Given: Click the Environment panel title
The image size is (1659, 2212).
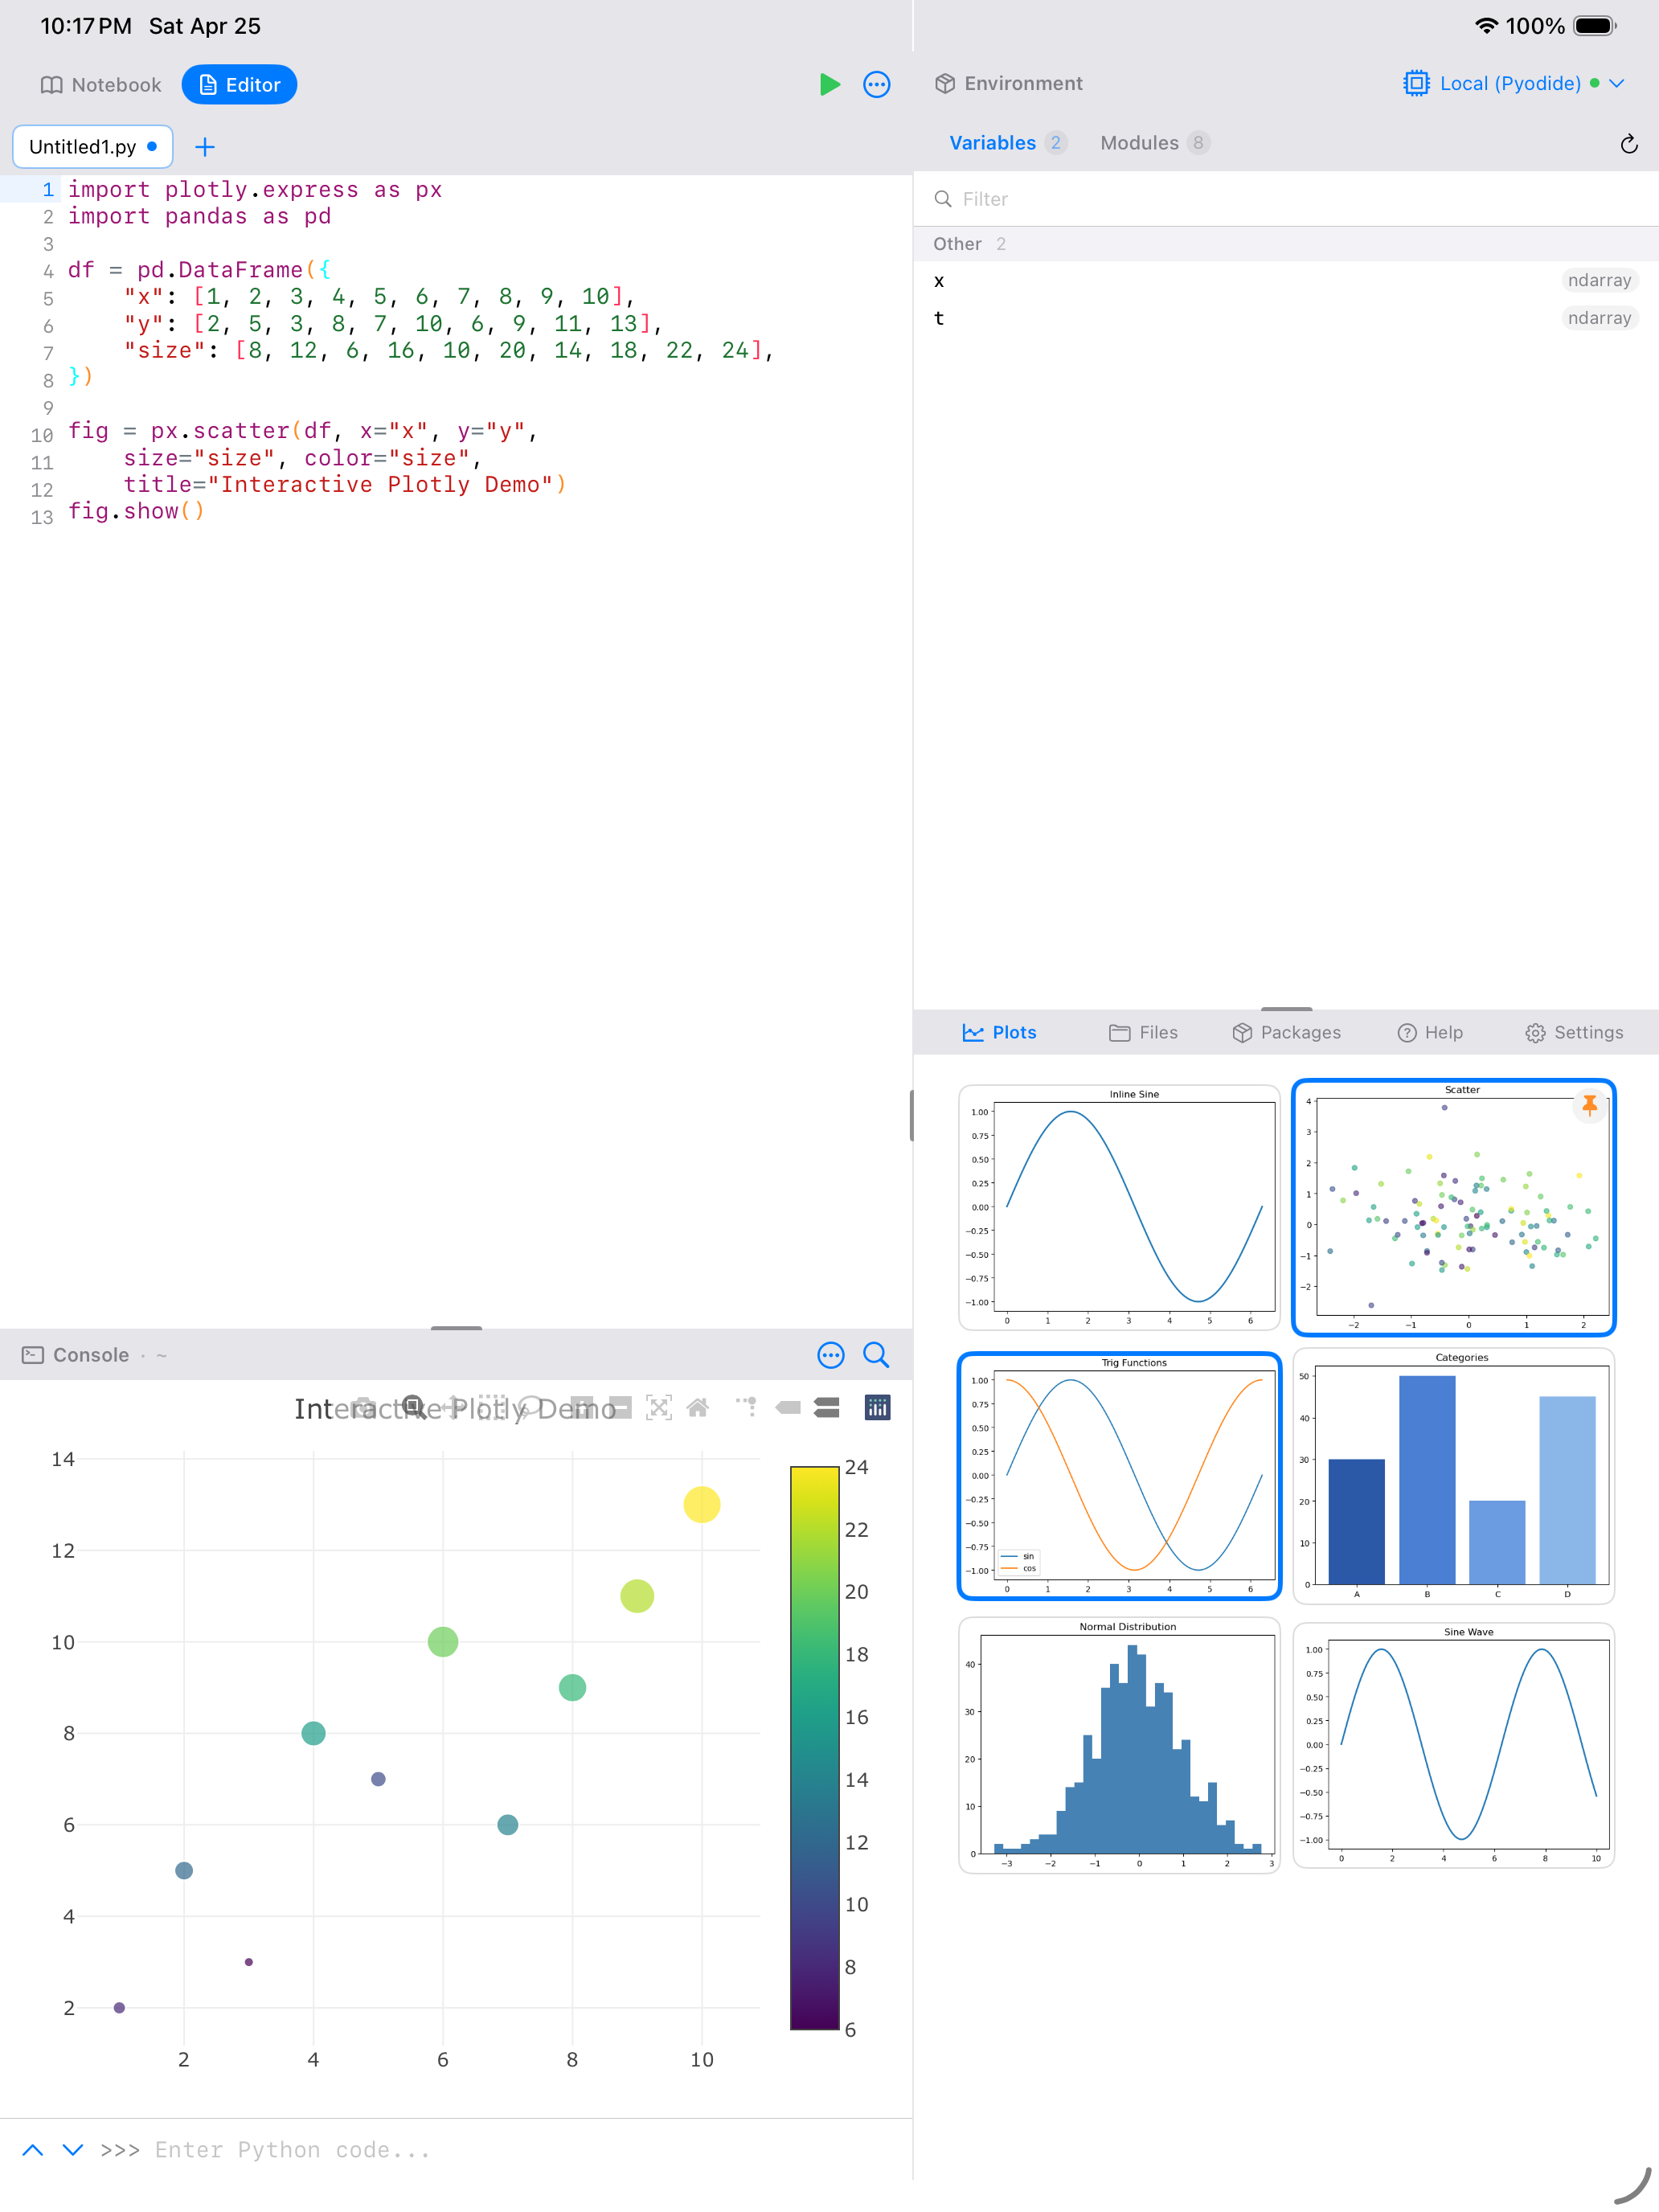Looking at the screenshot, I should [1023, 84].
